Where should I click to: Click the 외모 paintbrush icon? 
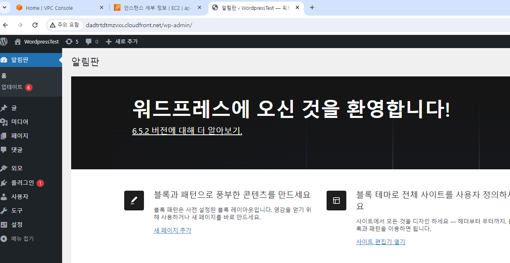point(4,168)
